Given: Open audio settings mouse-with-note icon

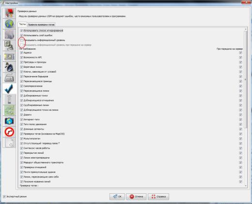Looking at the screenshot, I should tap(9, 67).
